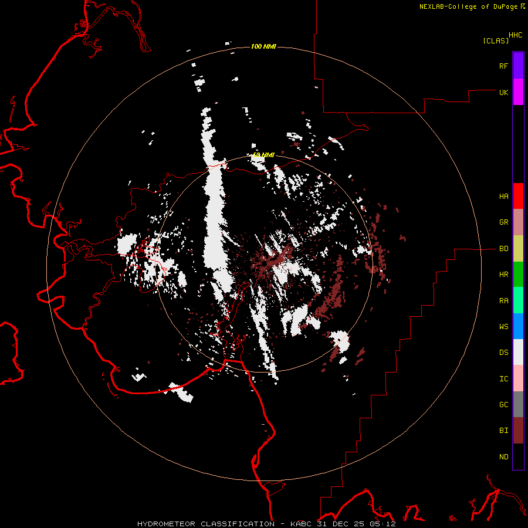Screen dimensions: 528x528
Task: Click the magenta UK color swatch
Action: point(518,92)
